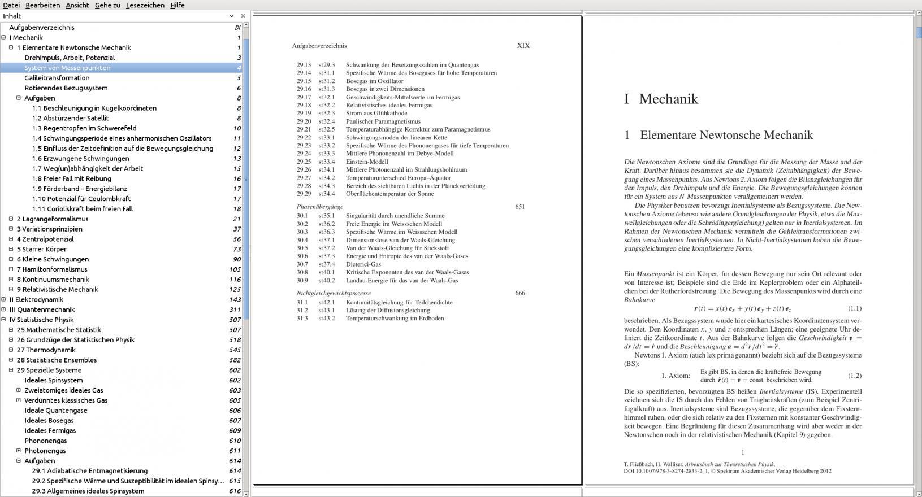The height and width of the screenshot is (497, 922).
Task: Click the outline panel scrollbar thumb
Action: point(246,179)
